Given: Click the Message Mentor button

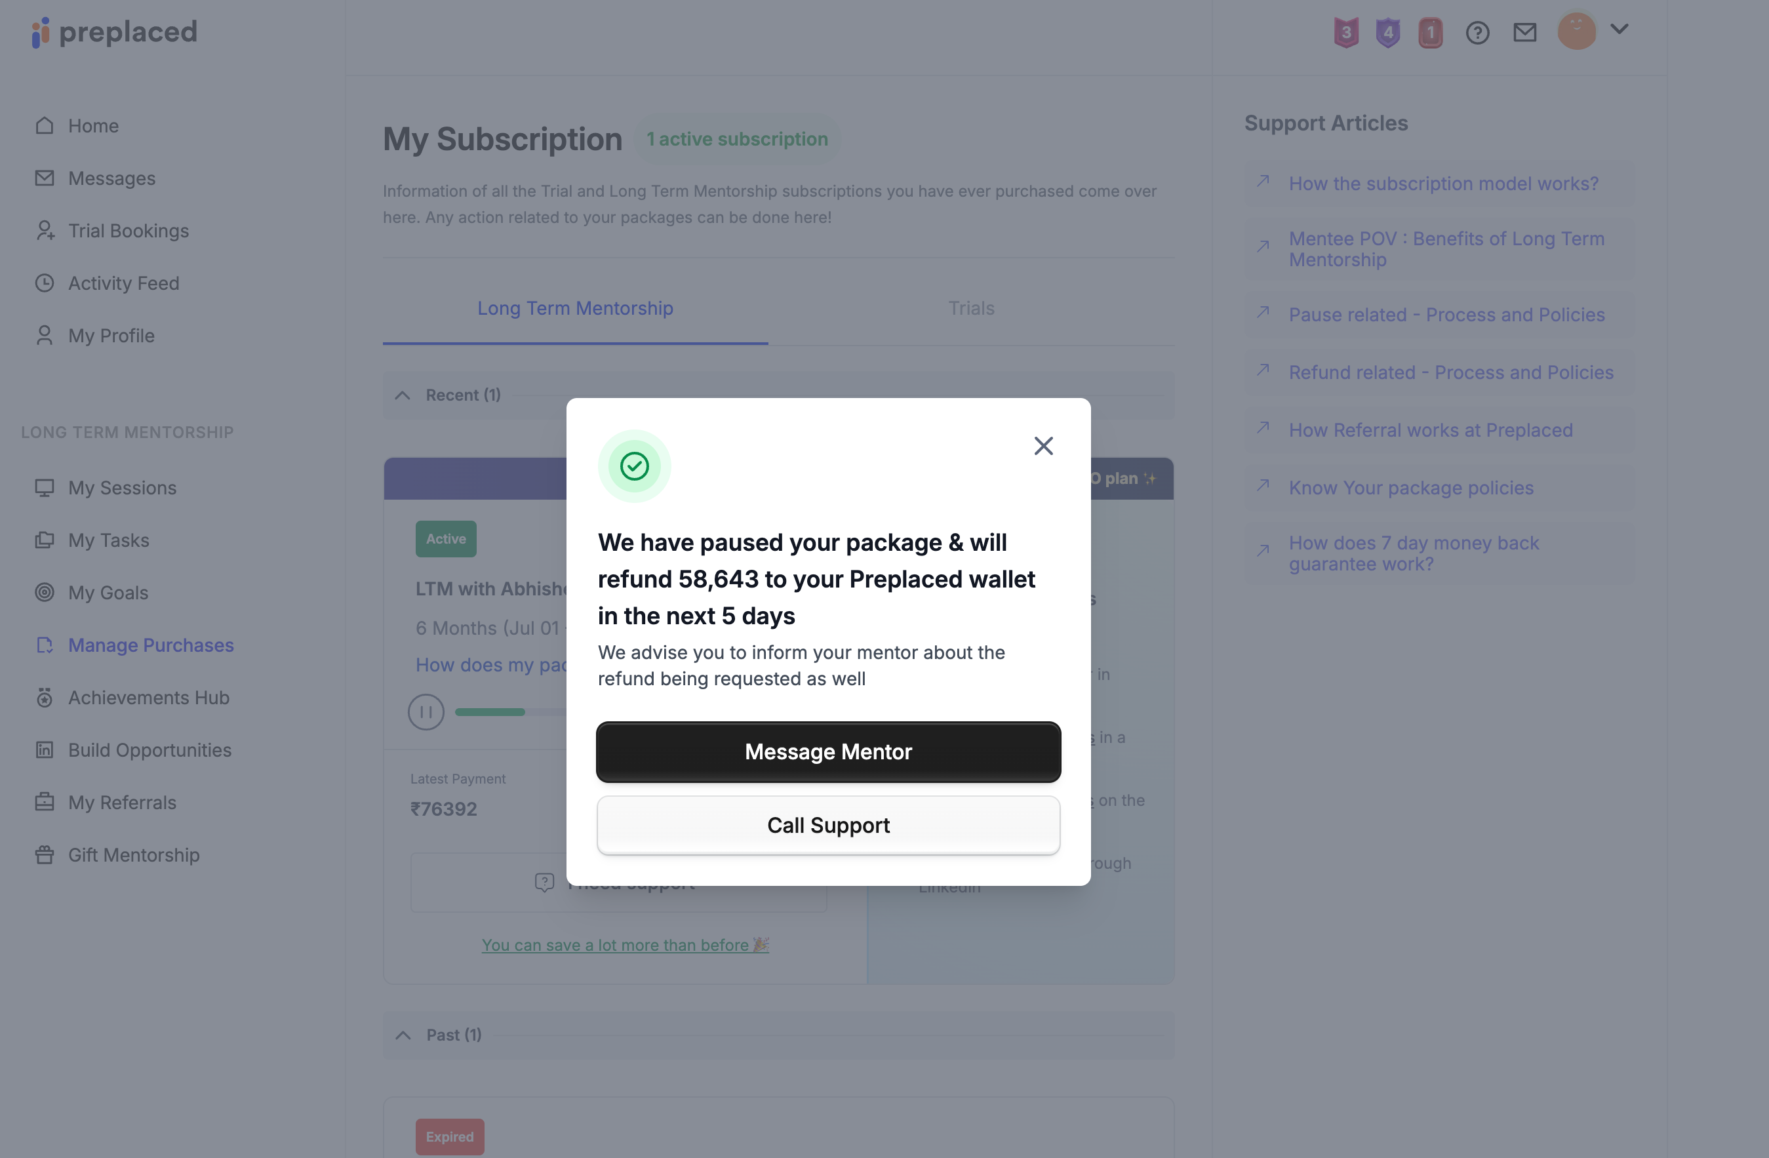Looking at the screenshot, I should [828, 751].
